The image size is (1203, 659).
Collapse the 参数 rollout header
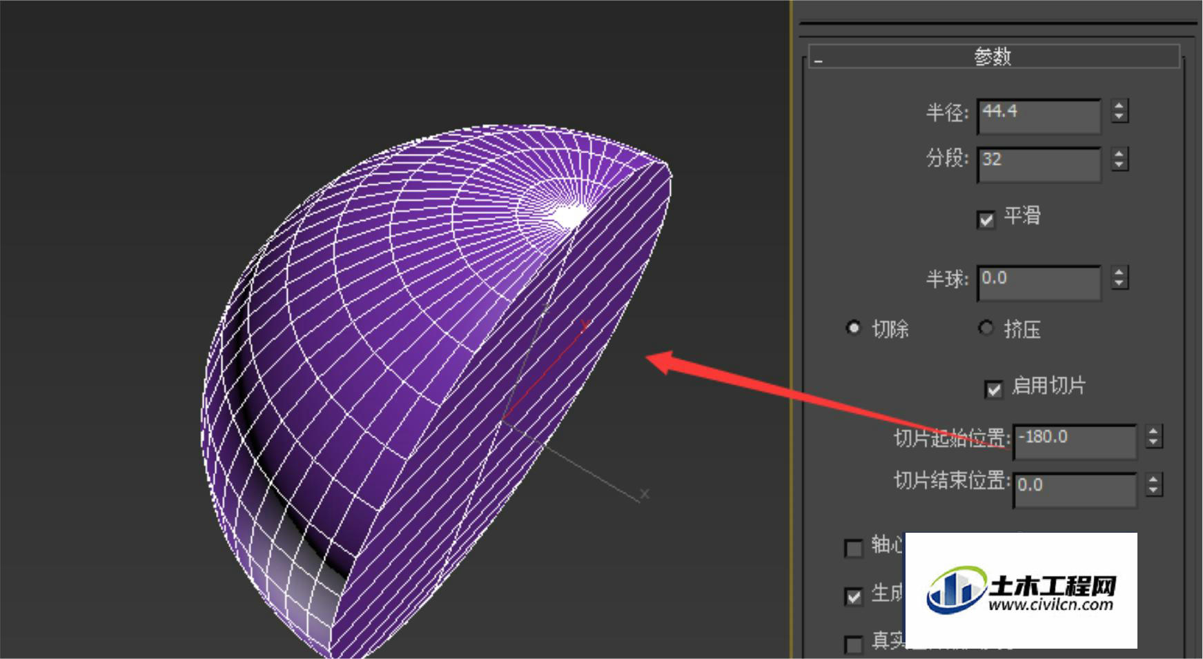click(994, 56)
